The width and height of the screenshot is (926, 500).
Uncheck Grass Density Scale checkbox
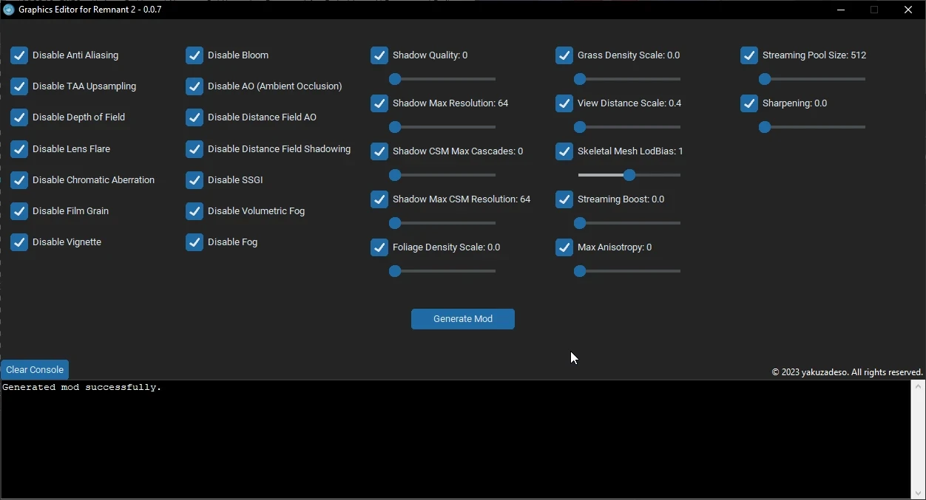coord(564,55)
